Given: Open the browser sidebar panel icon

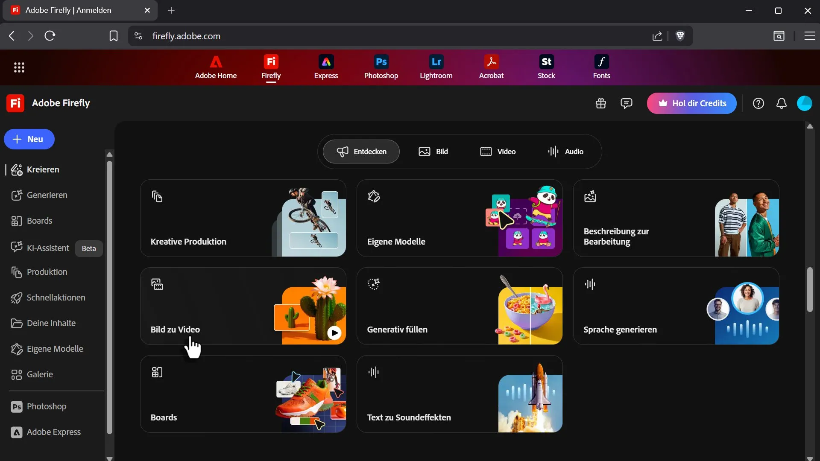Looking at the screenshot, I should point(779,36).
